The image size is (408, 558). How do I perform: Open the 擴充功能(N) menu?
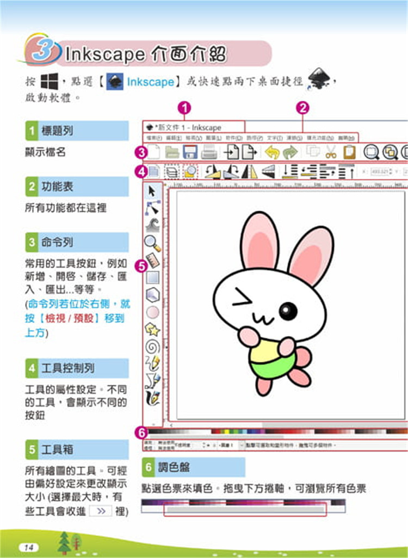(x=320, y=138)
